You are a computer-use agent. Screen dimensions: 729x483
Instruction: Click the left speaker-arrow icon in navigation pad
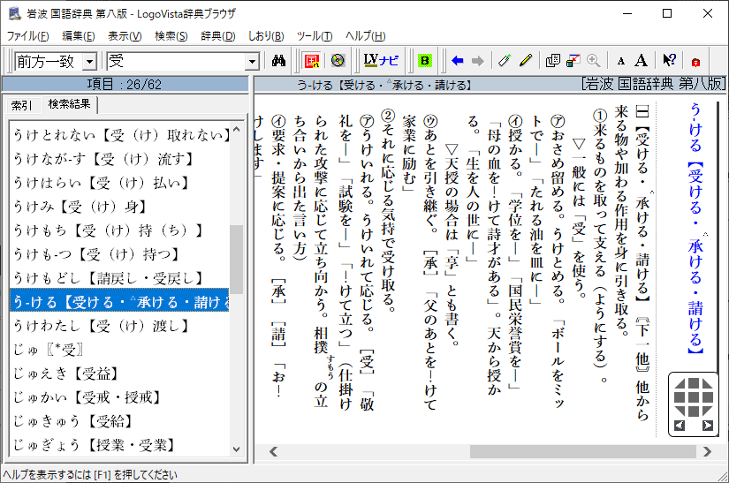pos(680,425)
